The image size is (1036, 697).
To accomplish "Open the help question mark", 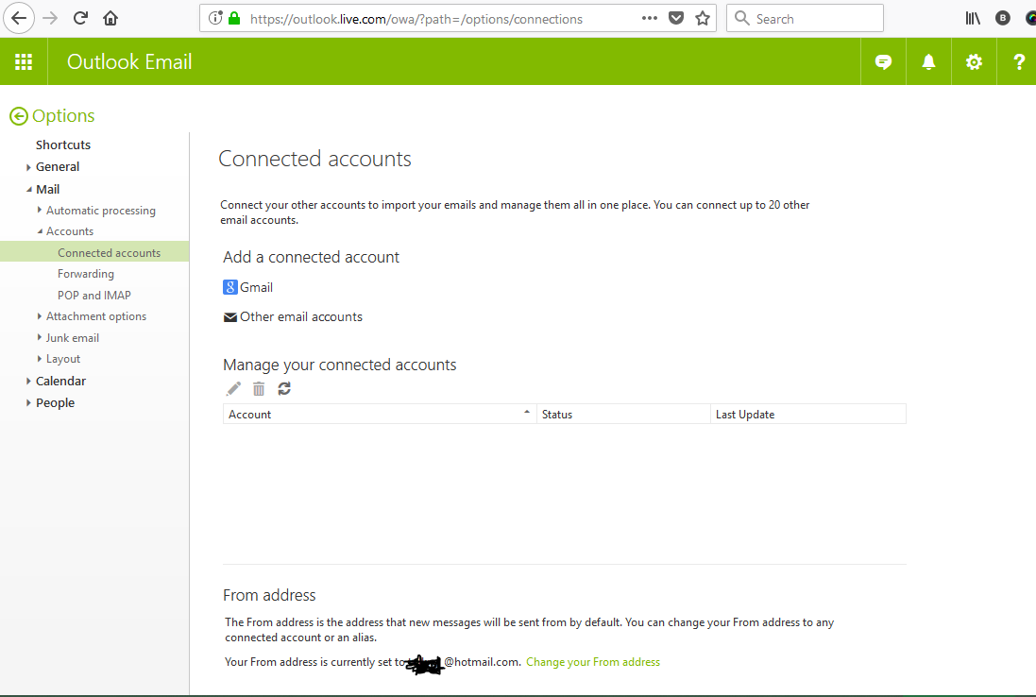I will pyautogui.click(x=1019, y=61).
